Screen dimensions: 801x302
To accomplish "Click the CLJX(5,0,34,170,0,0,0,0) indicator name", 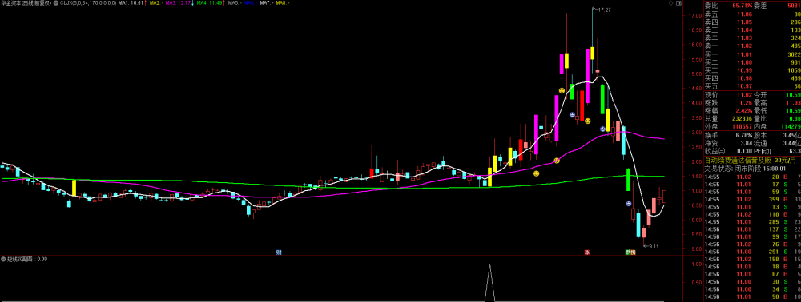I will coord(88,3).
